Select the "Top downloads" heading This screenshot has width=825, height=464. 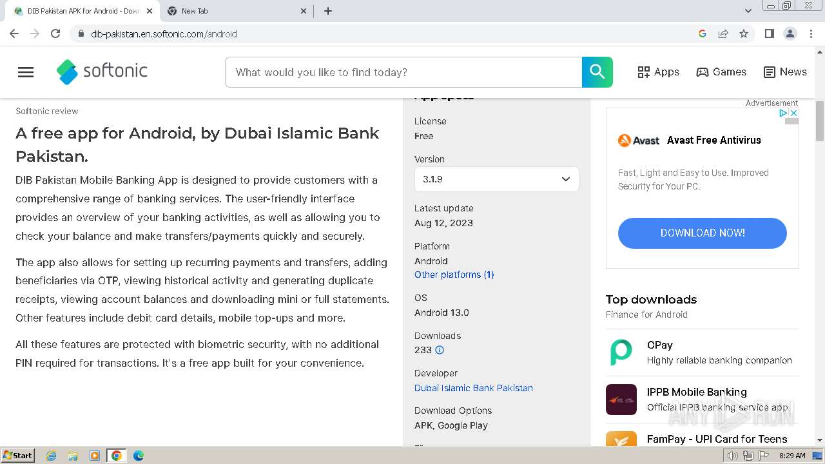[651, 300]
